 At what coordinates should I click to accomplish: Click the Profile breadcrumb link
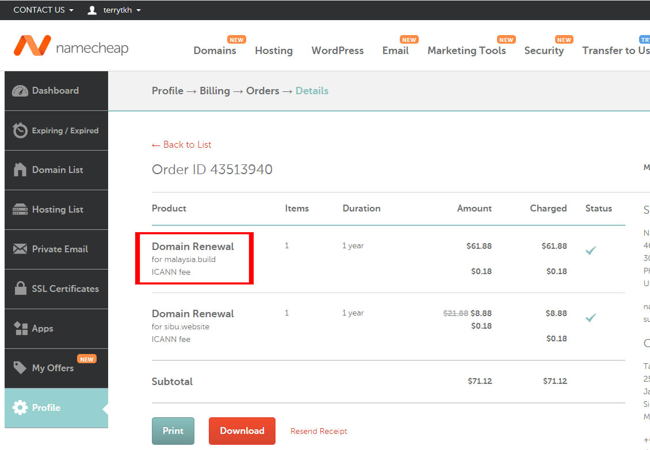(x=167, y=91)
